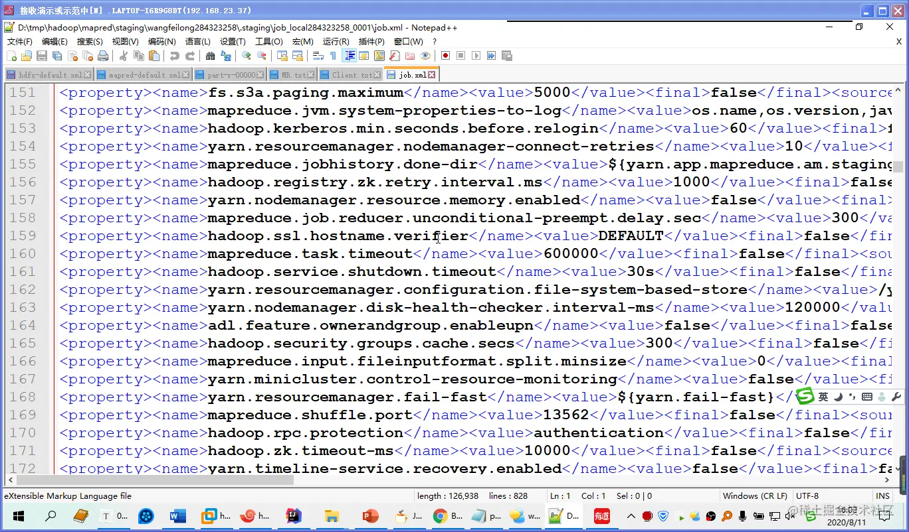This screenshot has height=532, width=909.
Task: Close the hdfs-default.xml tab
Action: point(88,75)
